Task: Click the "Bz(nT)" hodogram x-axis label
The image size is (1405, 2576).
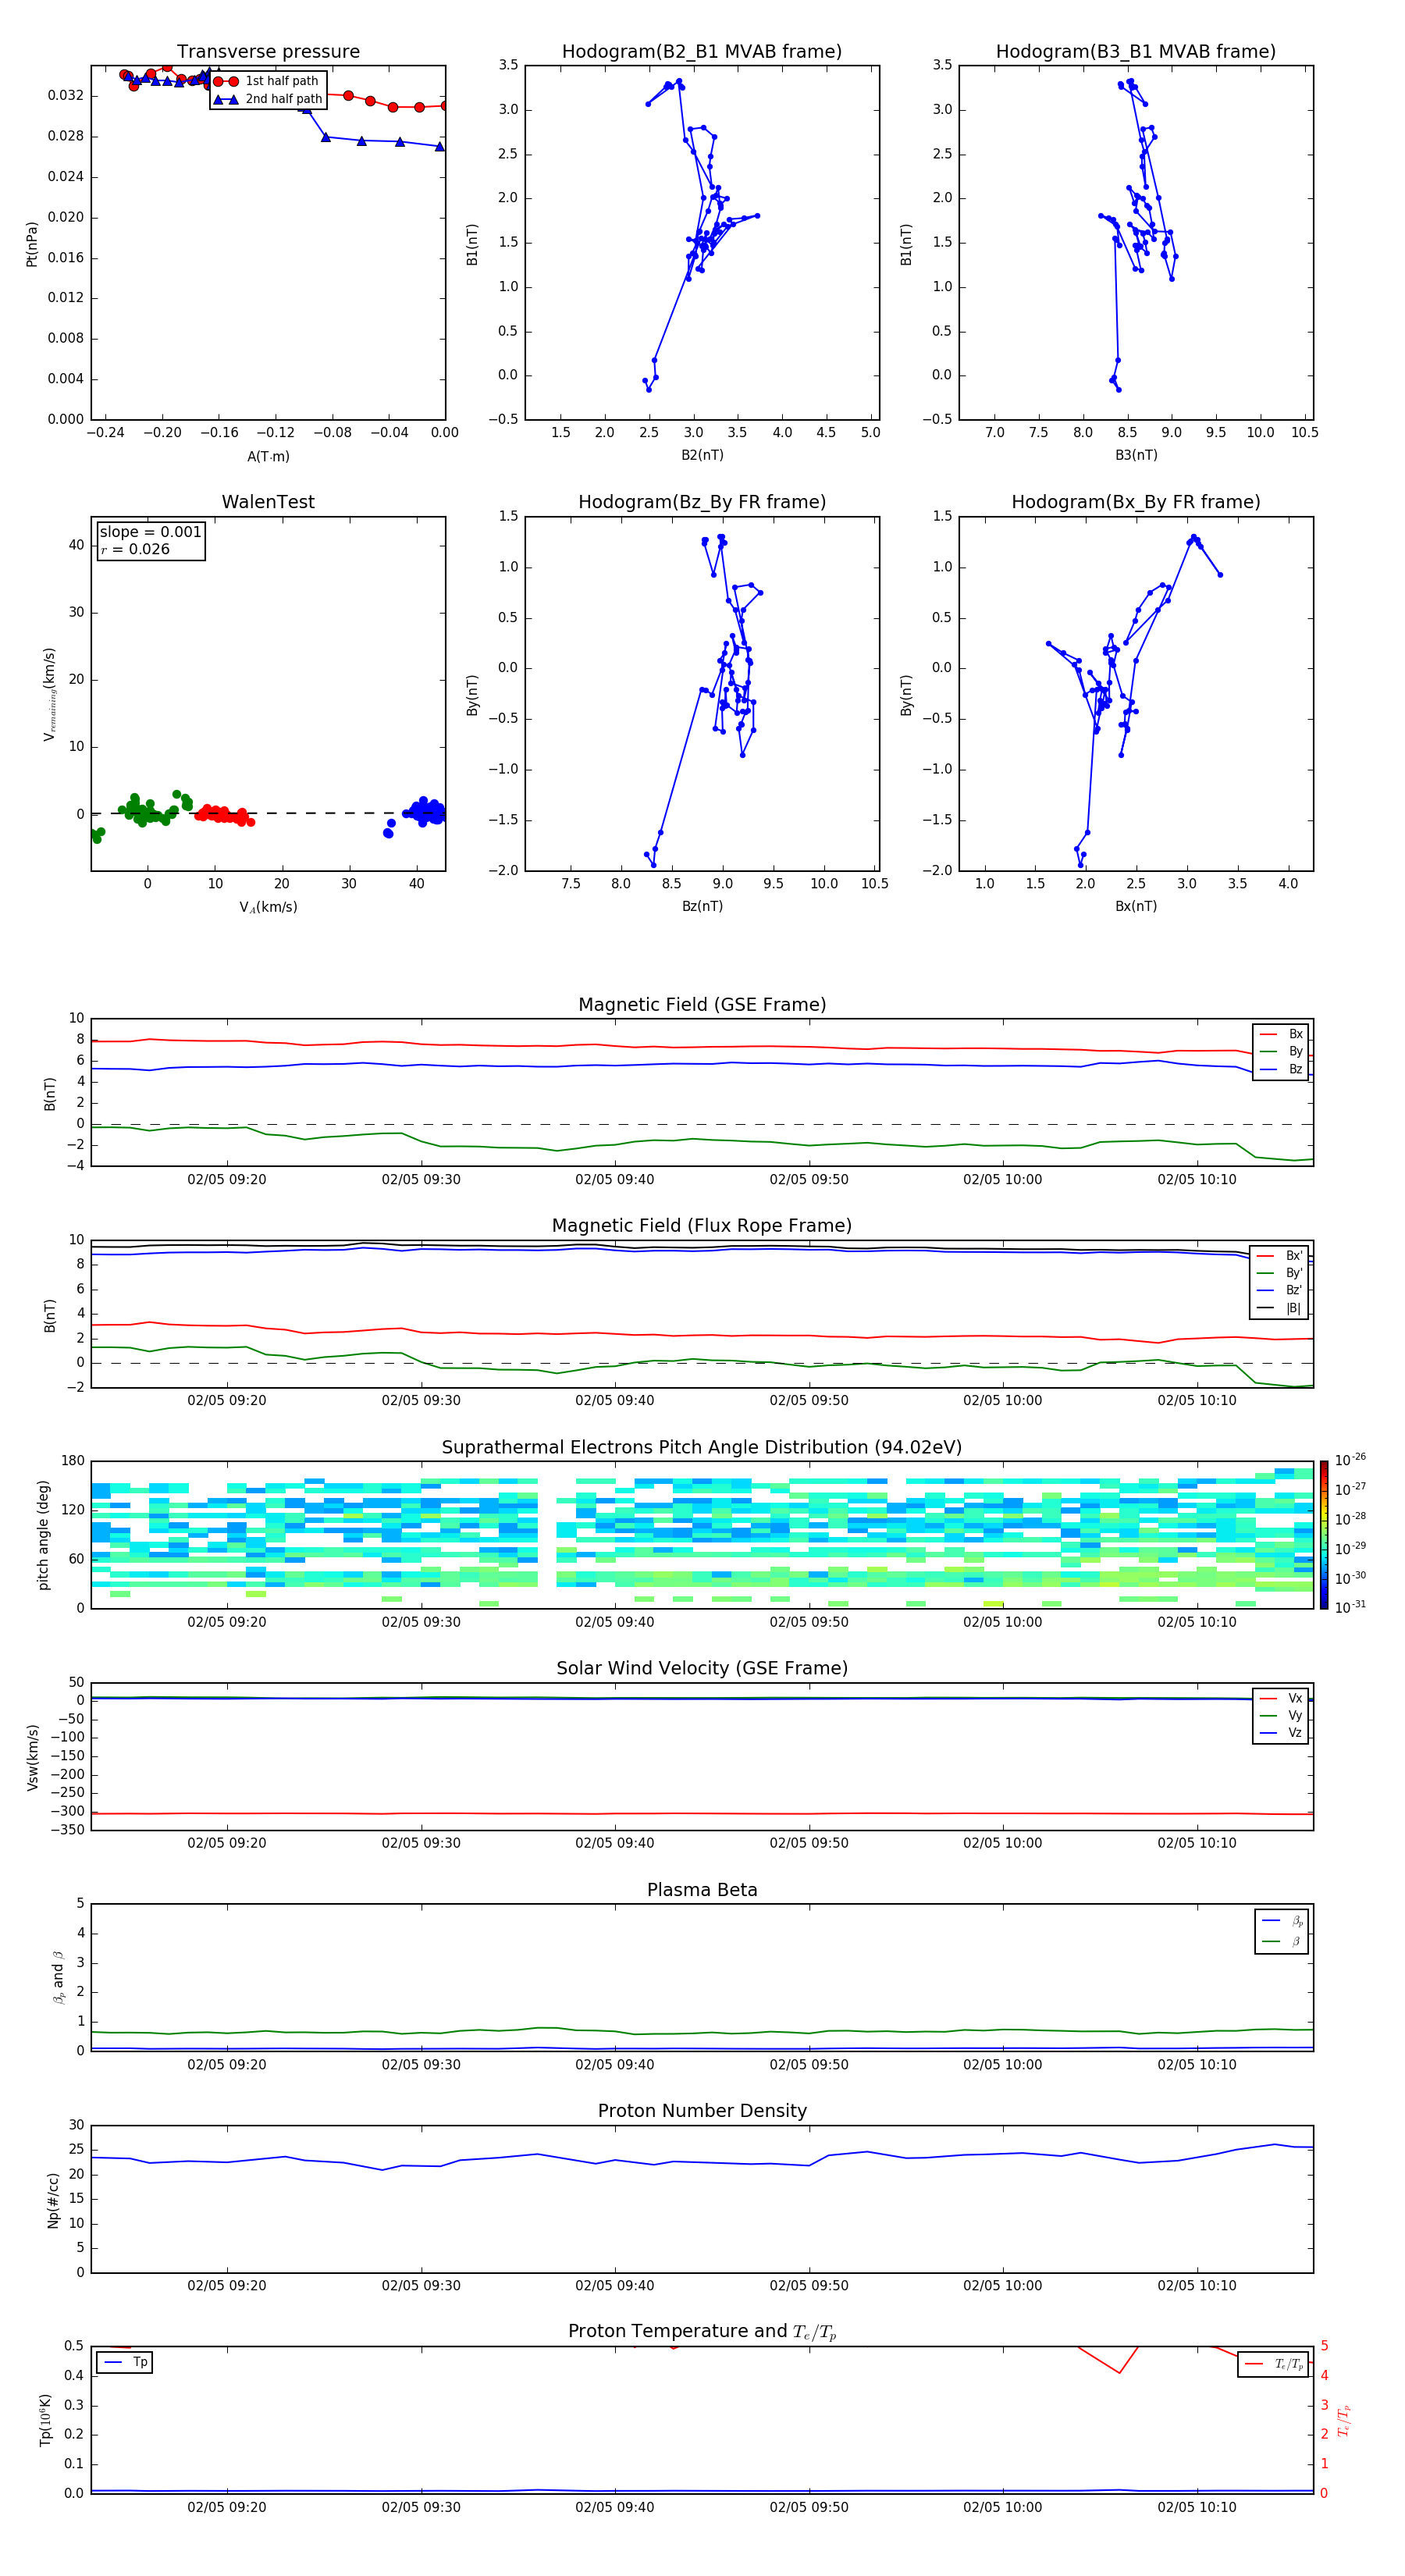Action: (x=702, y=906)
